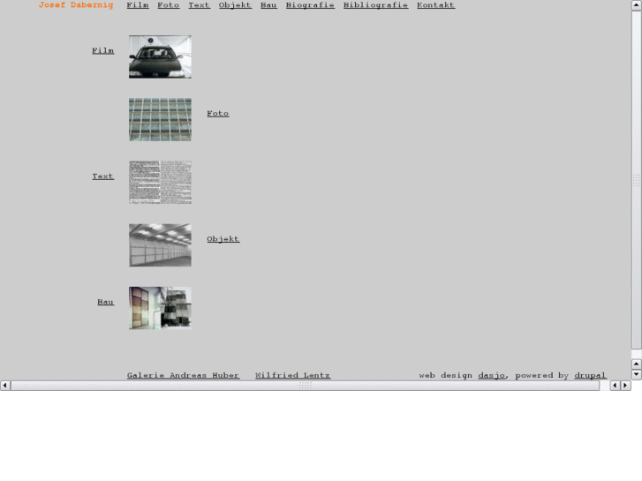The width and height of the screenshot is (642, 481).
Task: Open Kontakt in the top navigation
Action: pos(435,5)
